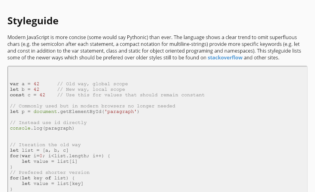Click the 'const c = 42' code line
This screenshot has width=315, height=192.
pos(28,95)
